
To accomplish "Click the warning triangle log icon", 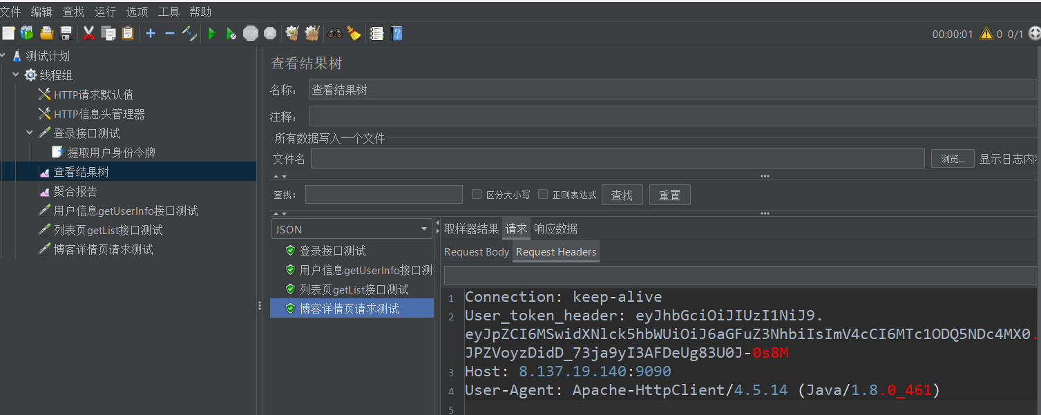I will (x=986, y=34).
